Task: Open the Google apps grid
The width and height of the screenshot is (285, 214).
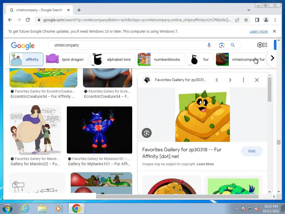Action: (x=265, y=45)
